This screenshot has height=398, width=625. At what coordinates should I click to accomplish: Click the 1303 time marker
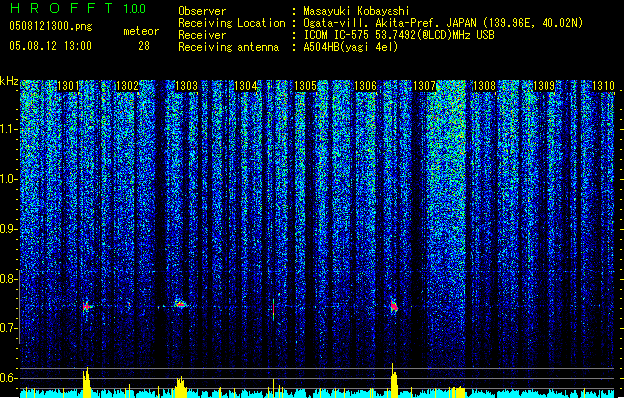187,86
